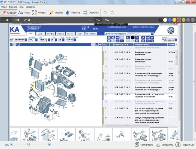Expand the ИЛЛЮСТРАЦИЯ 820-020 dropdown
This screenshot has width=196, height=149.
[x=75, y=40]
